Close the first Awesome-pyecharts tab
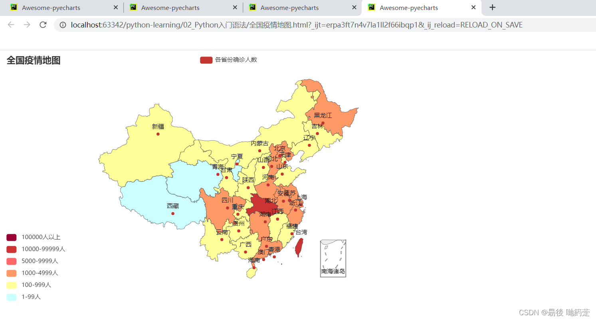Image resolution: width=596 pixels, height=320 pixels. (x=116, y=8)
